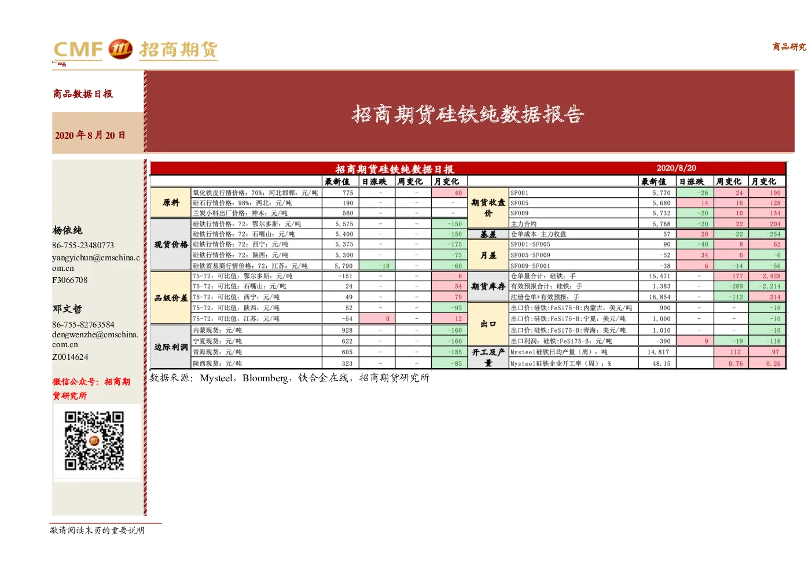The height and width of the screenshot is (574, 812).
Task: Select the 商品研究 header text
Action: 789,47
